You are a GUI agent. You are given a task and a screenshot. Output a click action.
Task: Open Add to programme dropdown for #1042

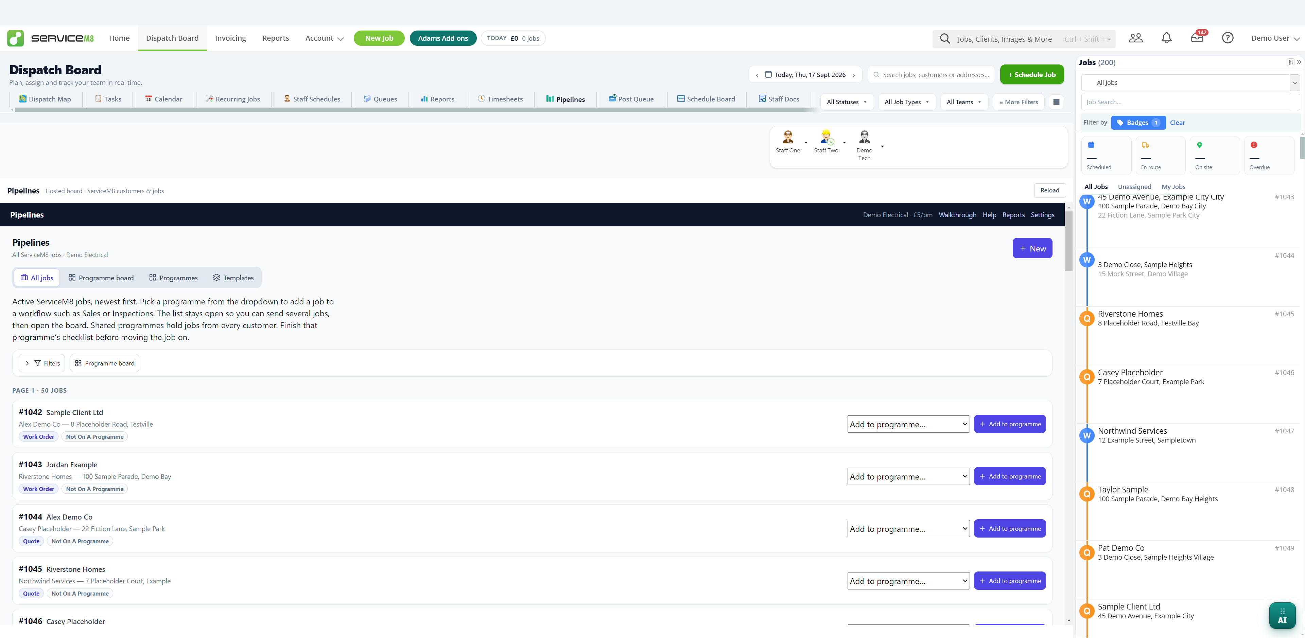pos(908,424)
